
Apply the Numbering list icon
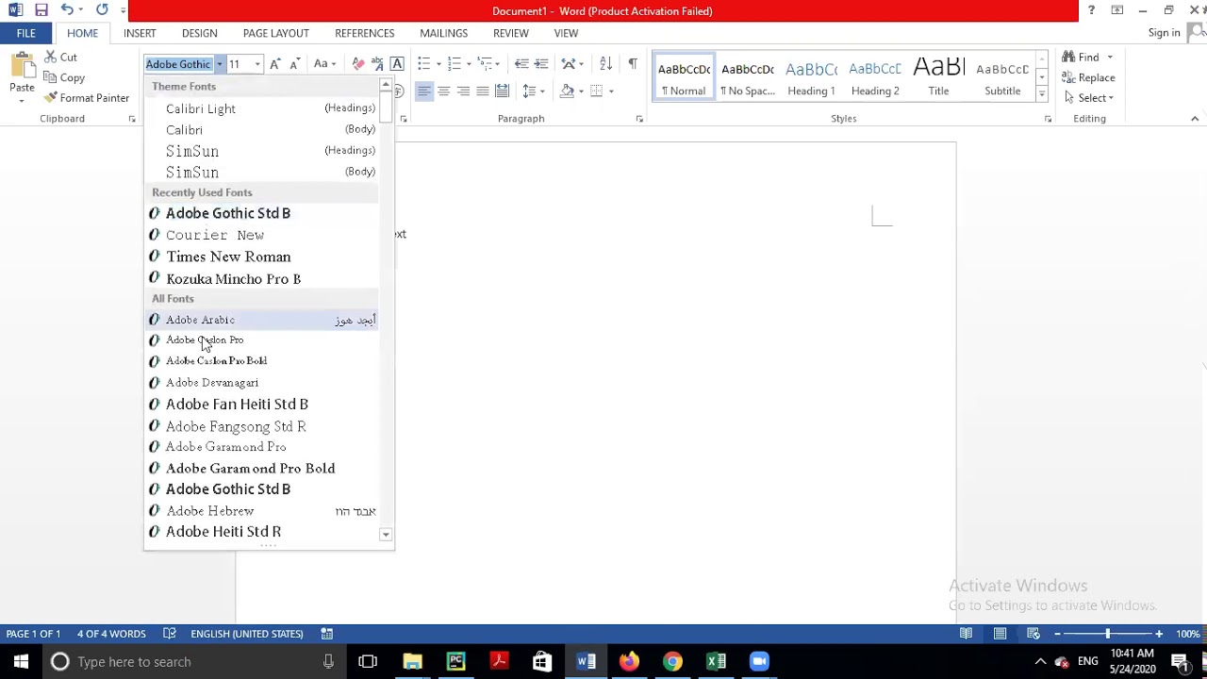(454, 64)
